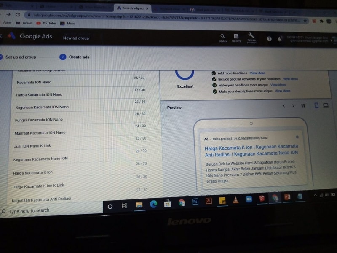Show the previous ad preview variation
Image resolution: width=337 pixels, height=253 pixels.
[284, 106]
